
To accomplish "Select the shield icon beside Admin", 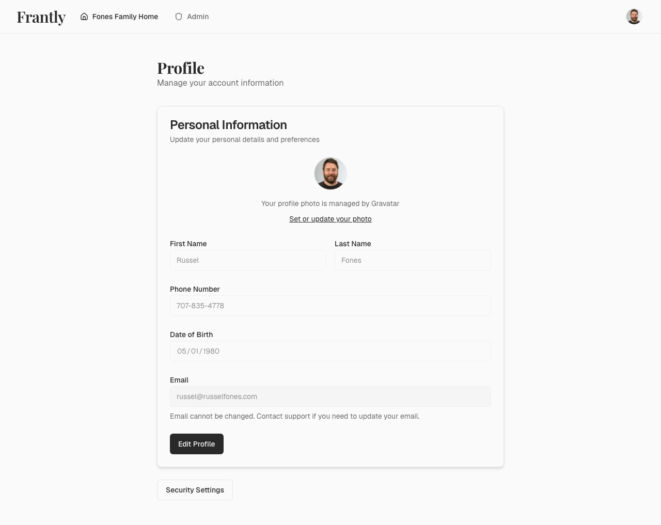I will point(178,17).
